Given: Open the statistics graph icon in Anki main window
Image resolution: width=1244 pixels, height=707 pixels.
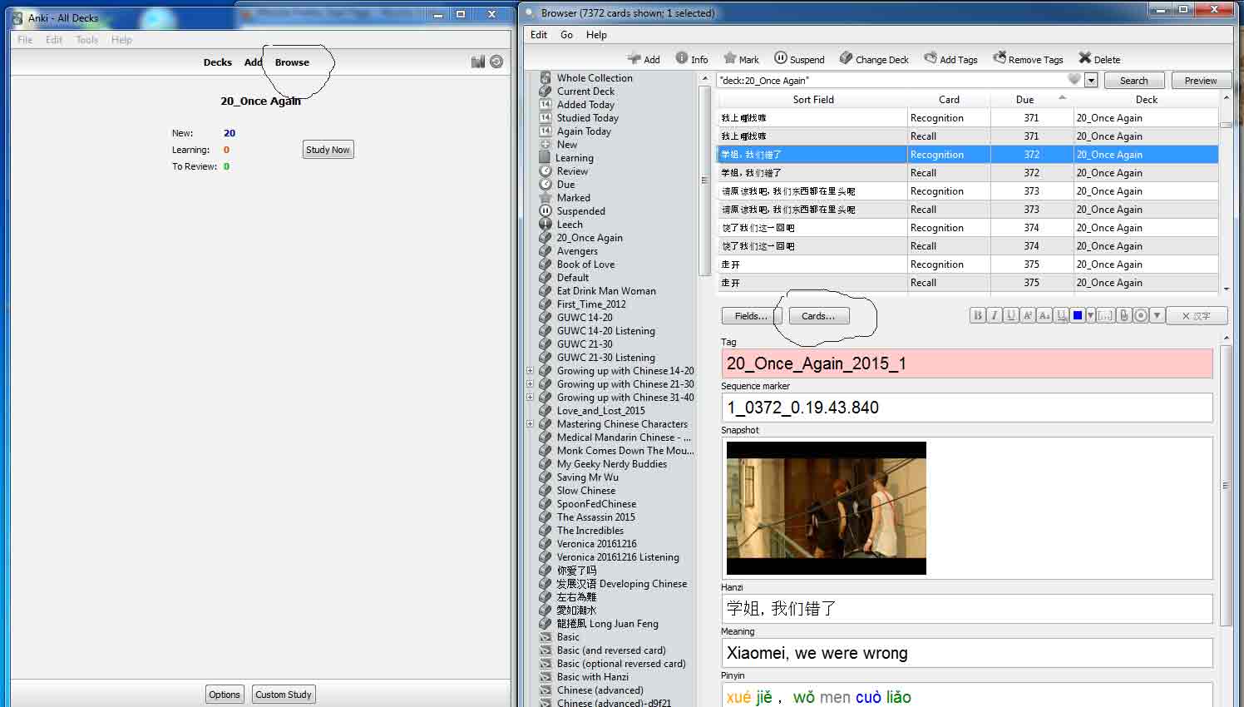Looking at the screenshot, I should 477,62.
